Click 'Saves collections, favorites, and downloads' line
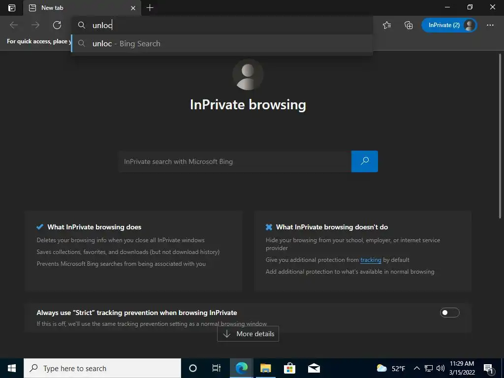 click(128, 252)
